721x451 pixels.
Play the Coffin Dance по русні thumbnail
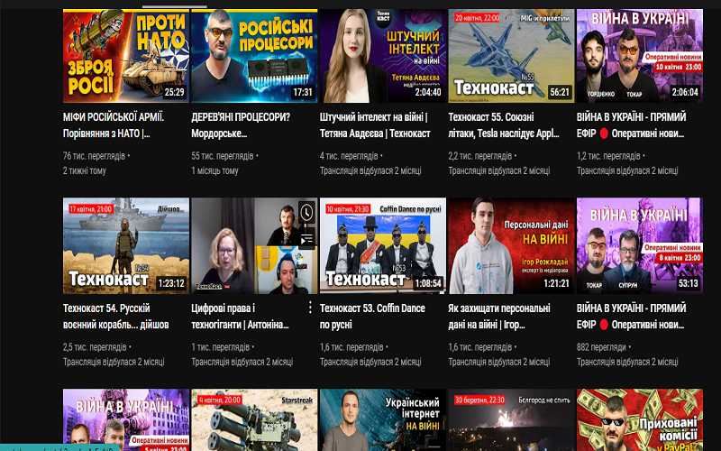tap(382, 245)
